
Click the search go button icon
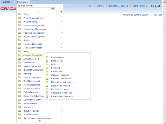pos(54,9)
